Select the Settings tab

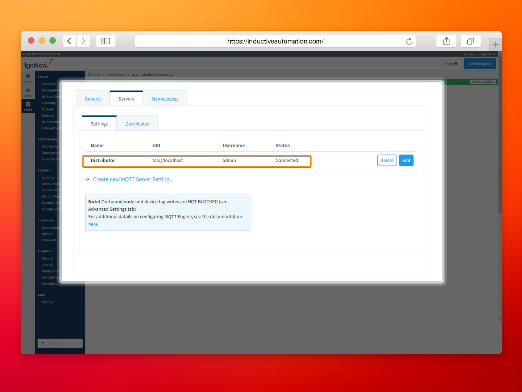coord(99,124)
